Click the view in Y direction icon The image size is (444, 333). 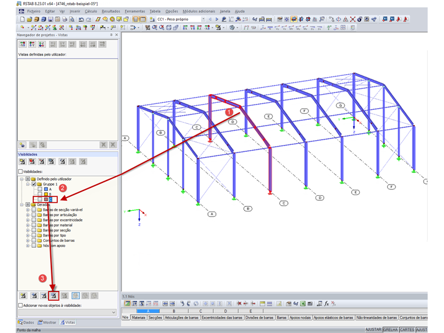(192, 27)
